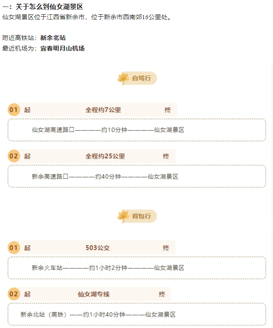Select the 背包行 section label
This screenshot has height=328, width=273.
tap(141, 216)
